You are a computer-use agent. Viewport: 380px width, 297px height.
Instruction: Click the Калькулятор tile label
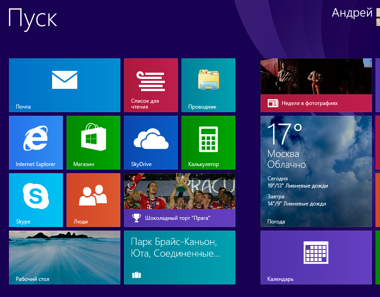(203, 164)
